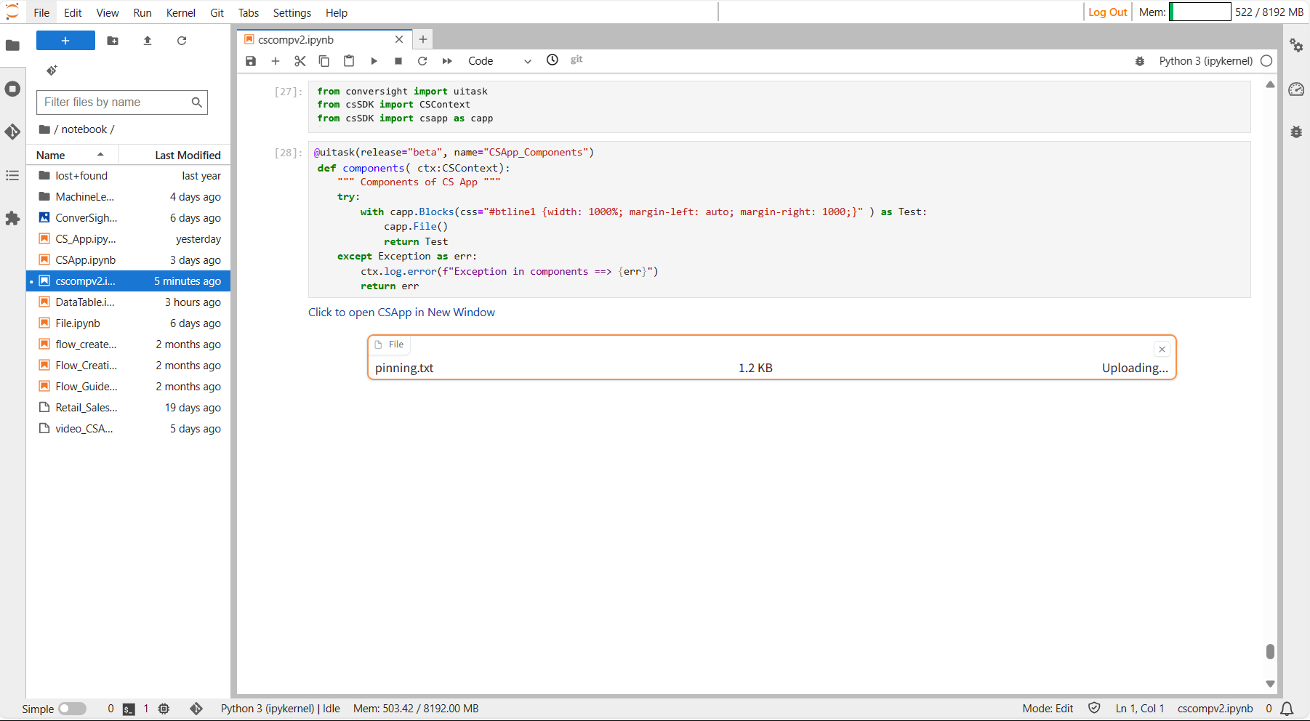
Task: Interrupt the kernel
Action: pos(398,61)
